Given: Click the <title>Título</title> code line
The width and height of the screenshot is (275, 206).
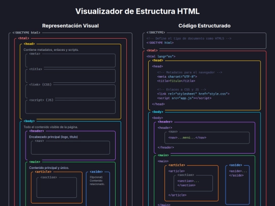Looking at the screenshot, I should [x=176, y=81].
